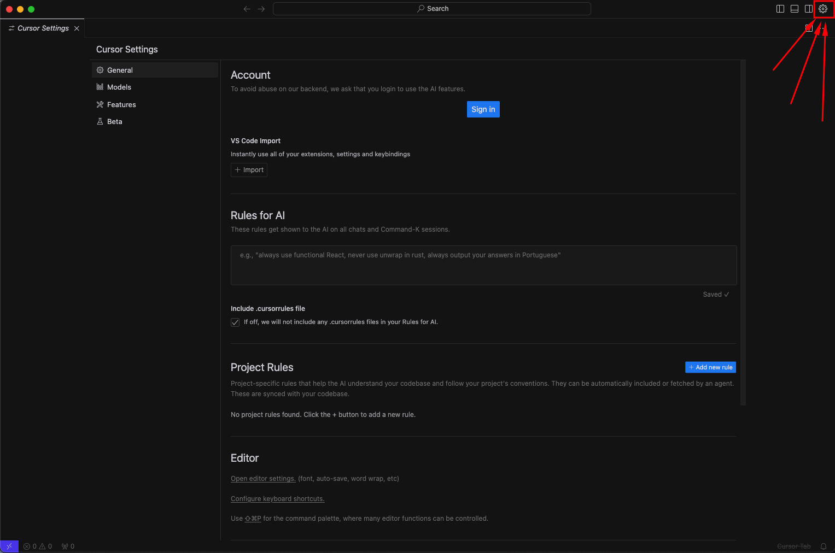Go back with the left arrow
The width and height of the screenshot is (835, 553).
tap(247, 9)
